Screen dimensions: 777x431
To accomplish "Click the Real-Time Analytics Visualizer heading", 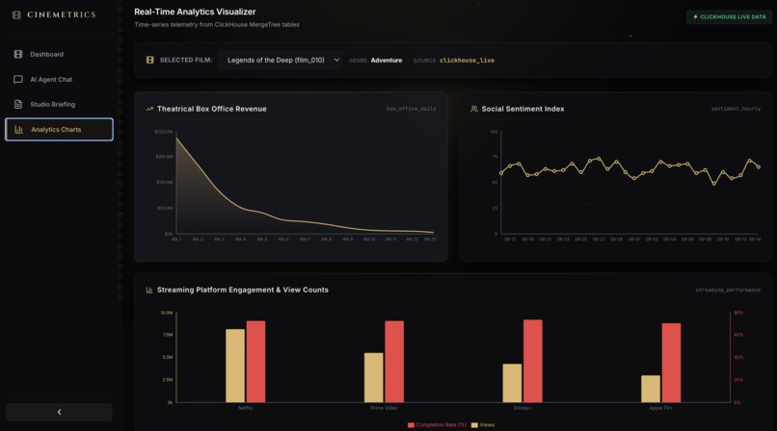I will [195, 12].
